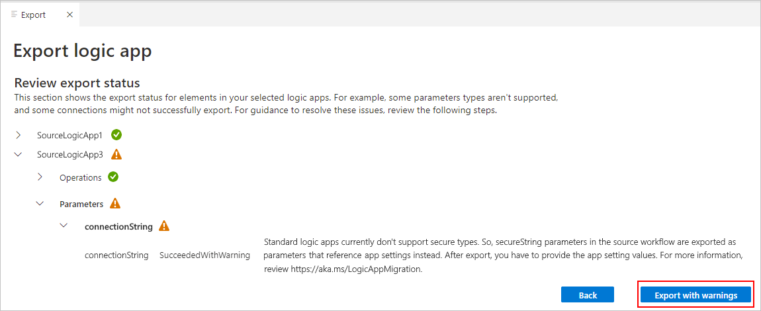Click the SucceededWithWarning status text
The width and height of the screenshot is (761, 311).
pyautogui.click(x=205, y=255)
